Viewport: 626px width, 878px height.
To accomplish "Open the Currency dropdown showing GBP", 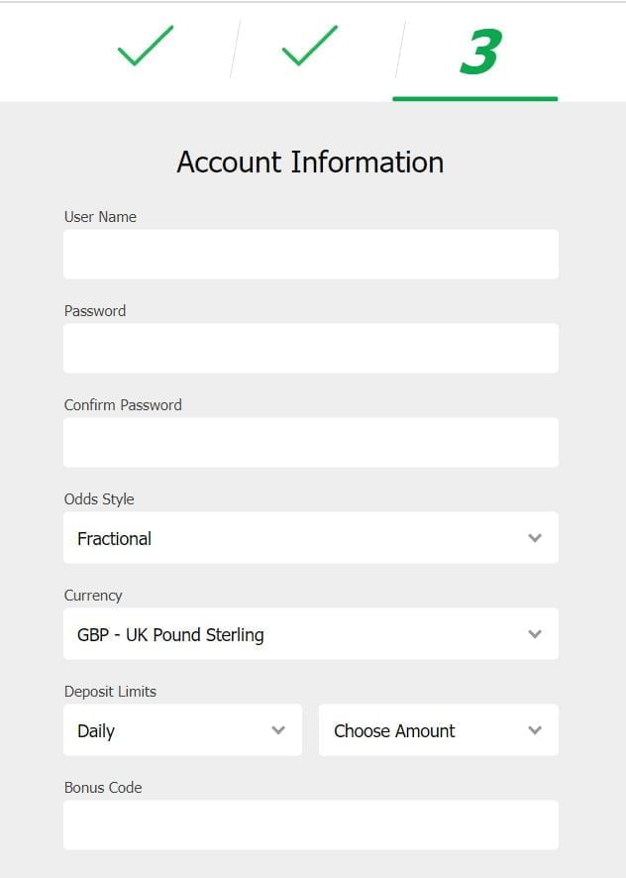I will point(297,634).
